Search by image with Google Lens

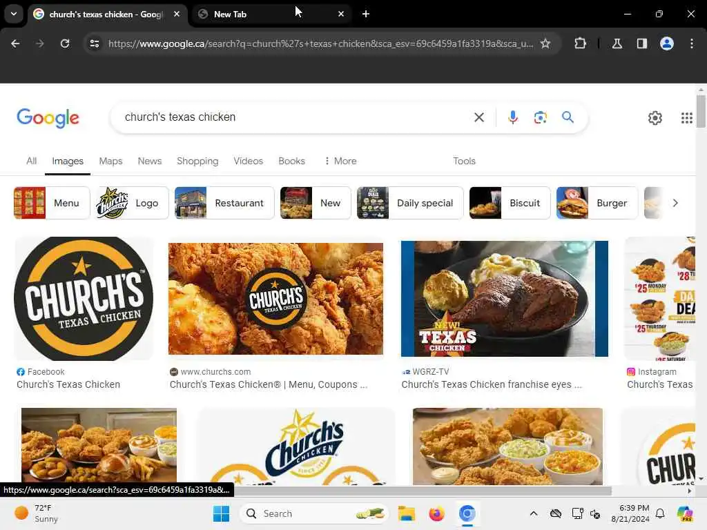540,117
